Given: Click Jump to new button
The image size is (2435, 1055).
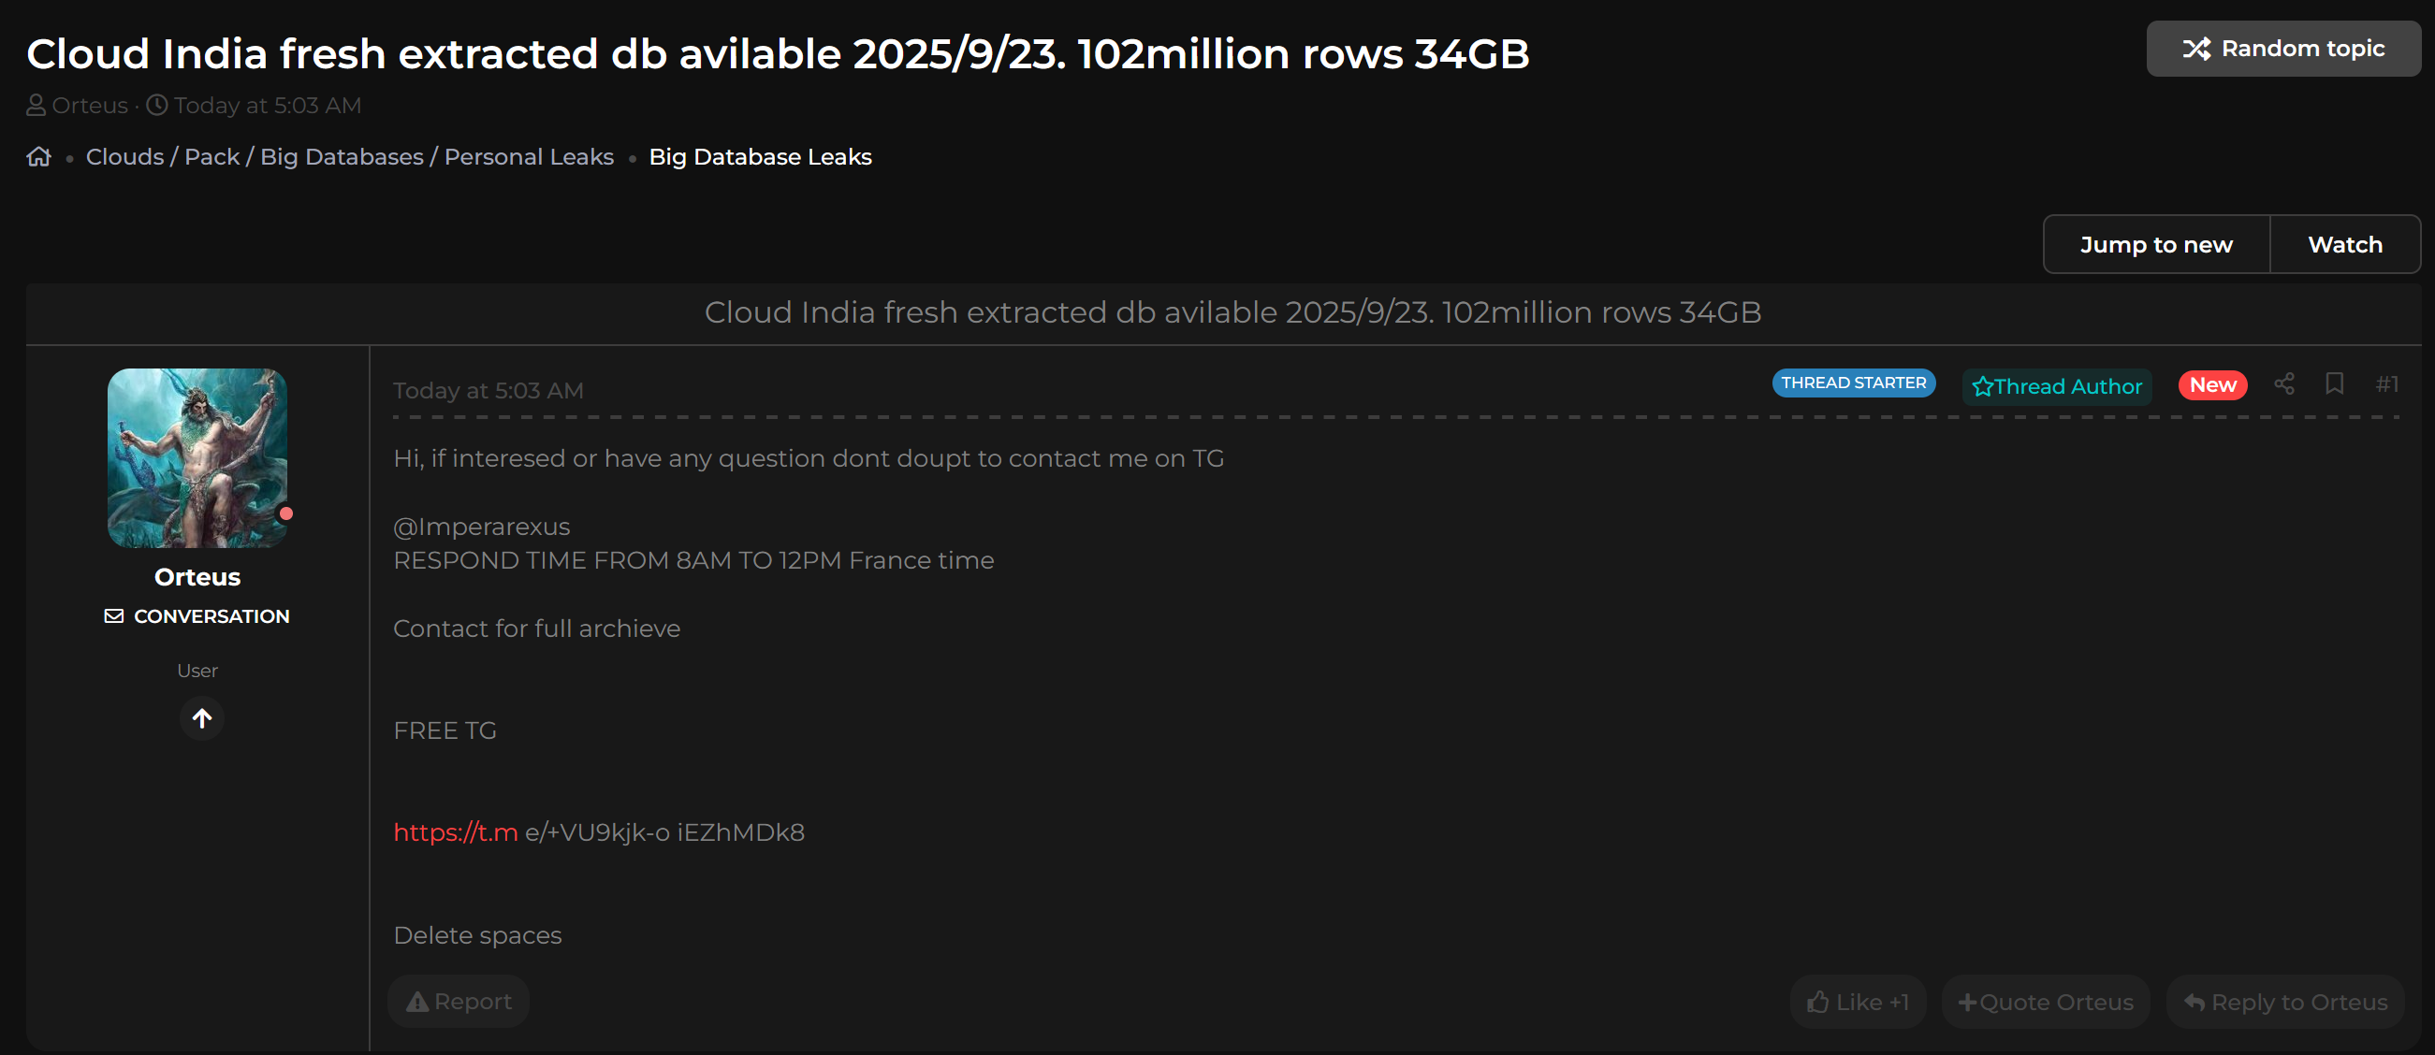Looking at the screenshot, I should click(x=2156, y=245).
